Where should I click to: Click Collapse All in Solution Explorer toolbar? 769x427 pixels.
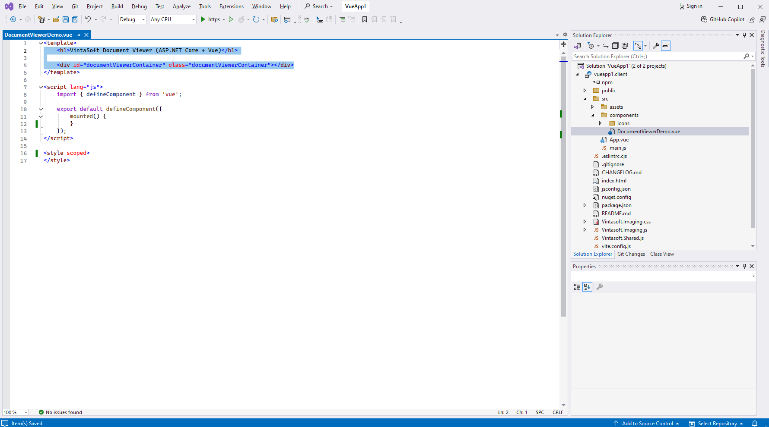click(615, 46)
